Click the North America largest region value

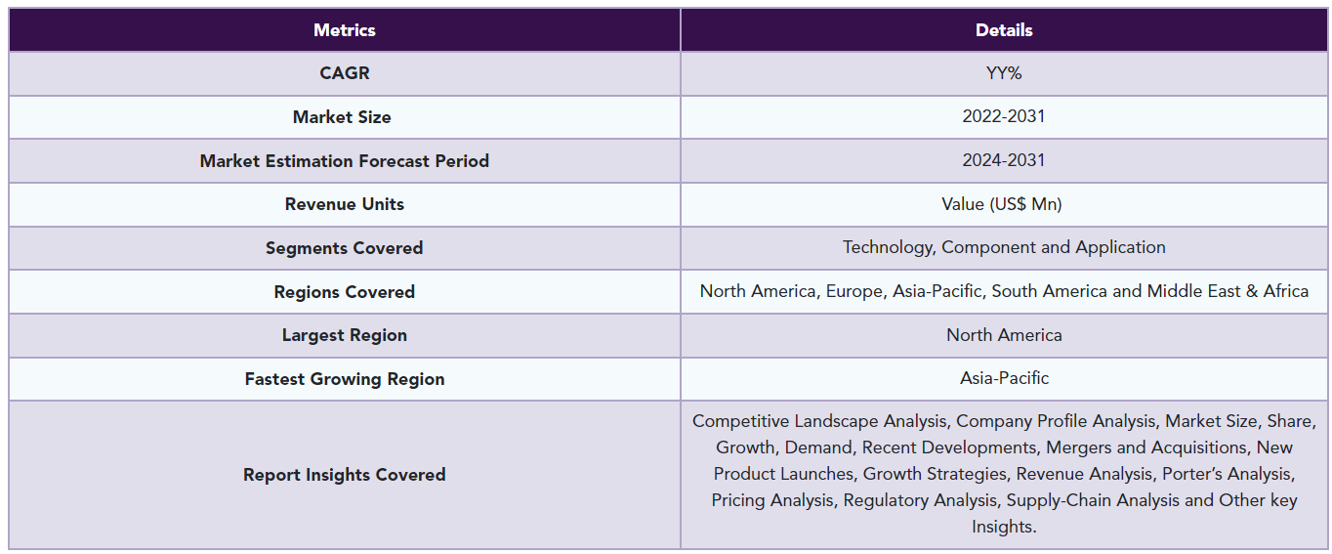(x=1004, y=335)
